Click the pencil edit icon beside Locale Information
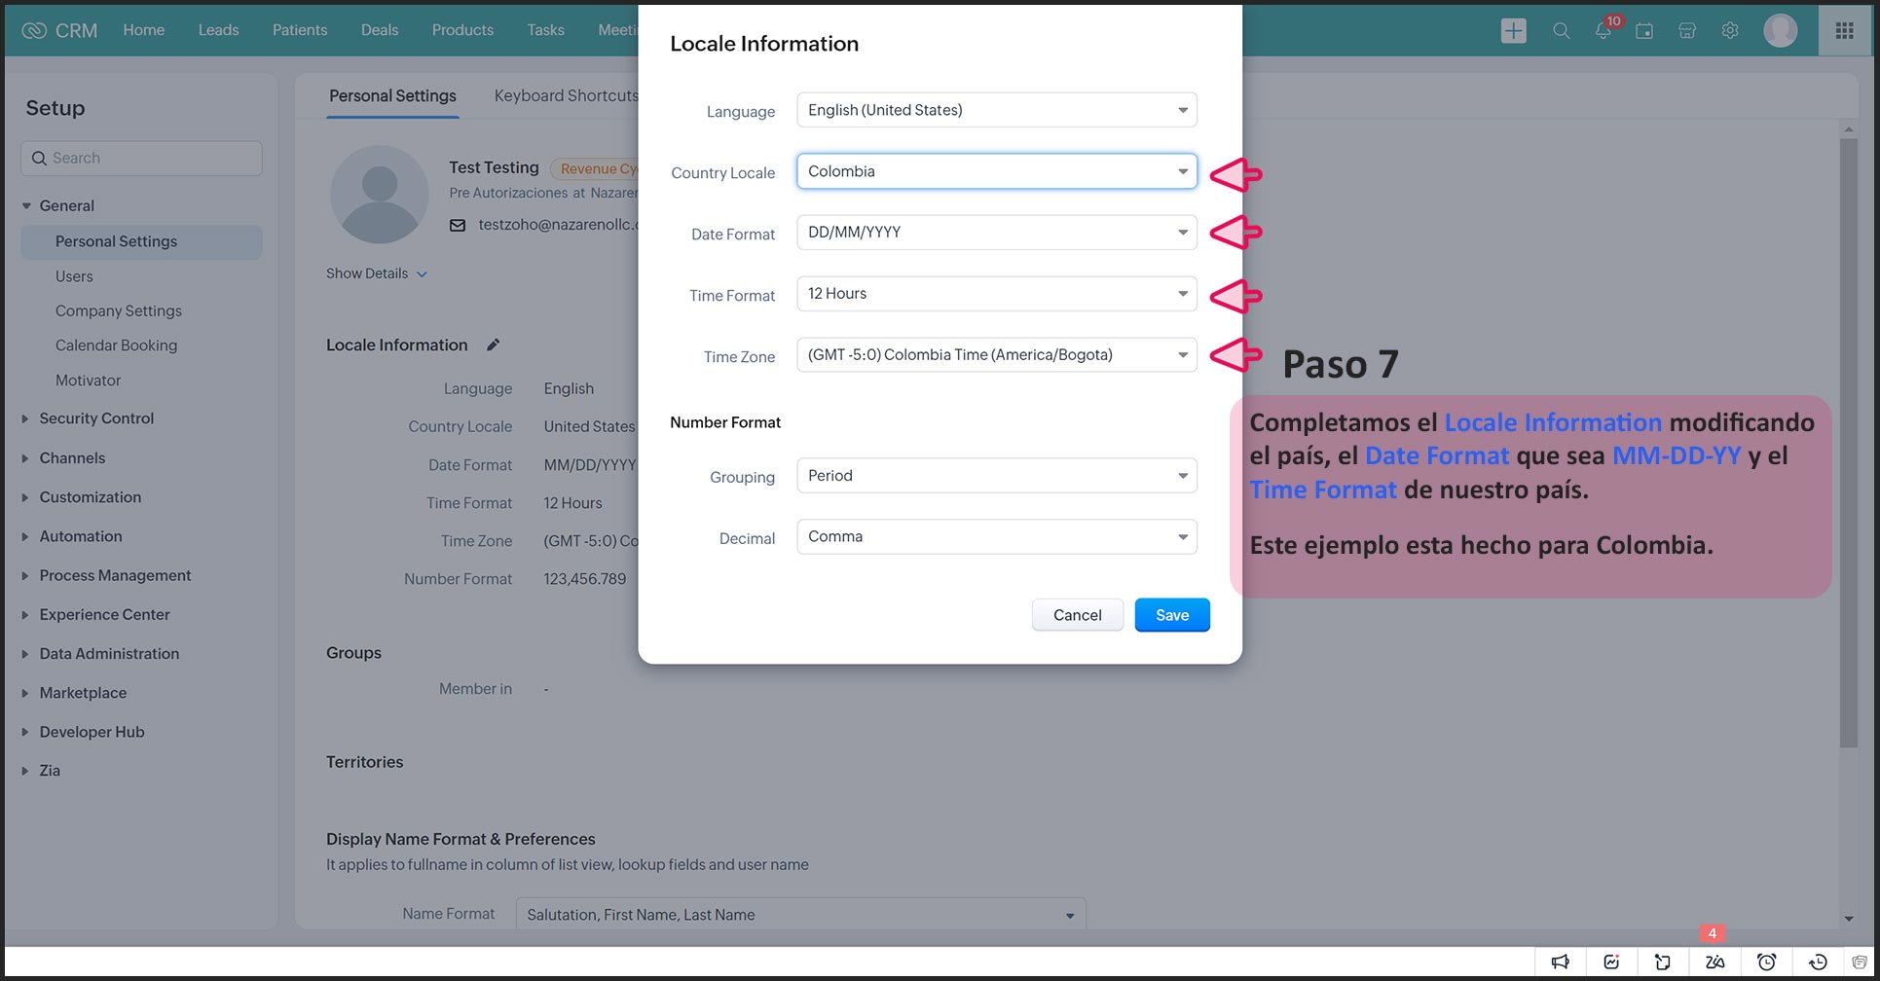The image size is (1880, 981). (x=494, y=345)
